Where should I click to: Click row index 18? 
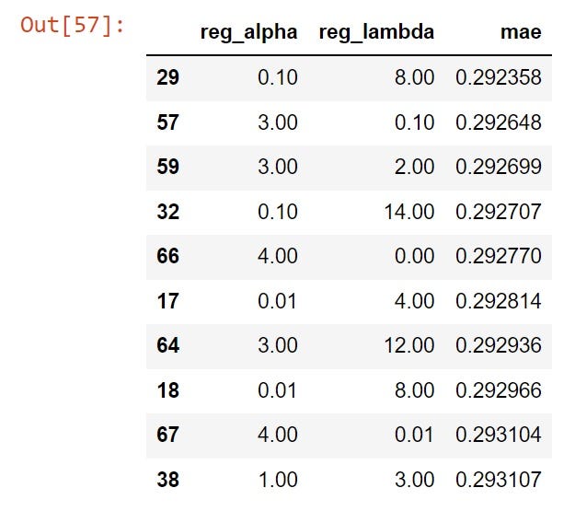167,390
